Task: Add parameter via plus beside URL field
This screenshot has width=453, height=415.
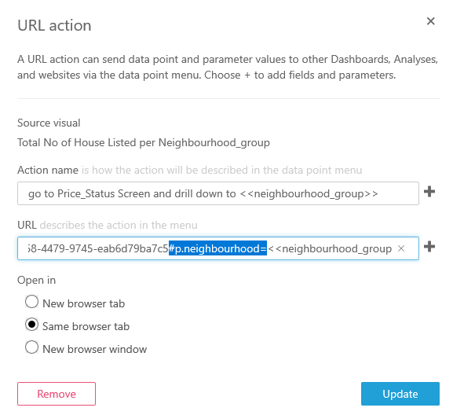Action: click(x=429, y=247)
